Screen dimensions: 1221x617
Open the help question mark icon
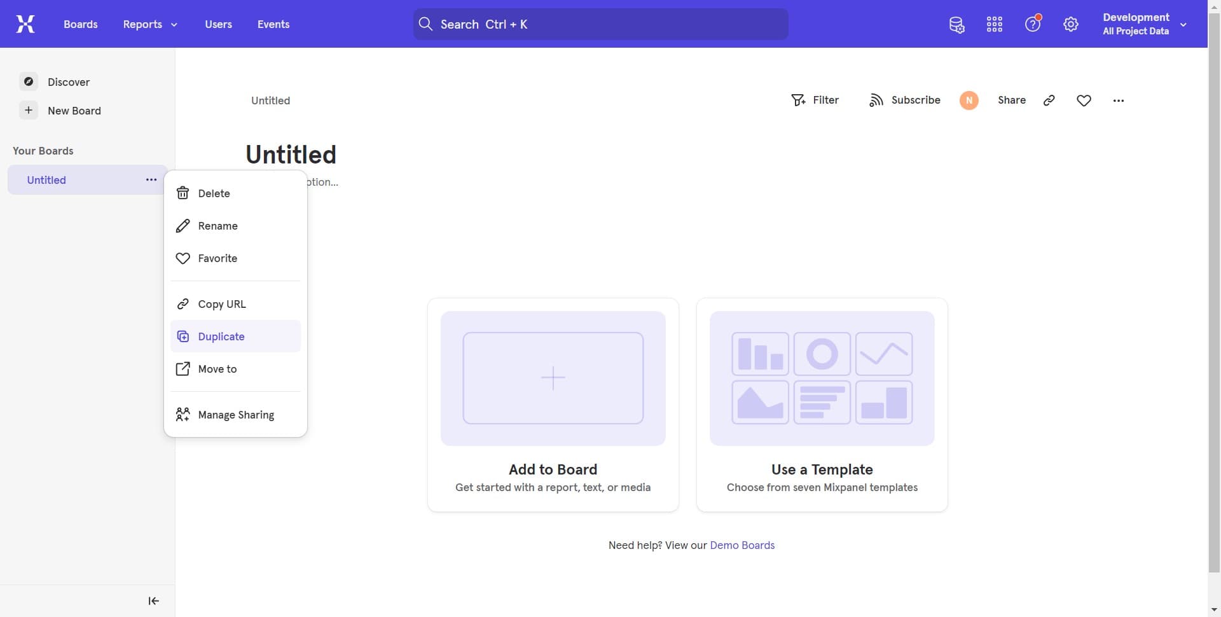tap(1033, 25)
